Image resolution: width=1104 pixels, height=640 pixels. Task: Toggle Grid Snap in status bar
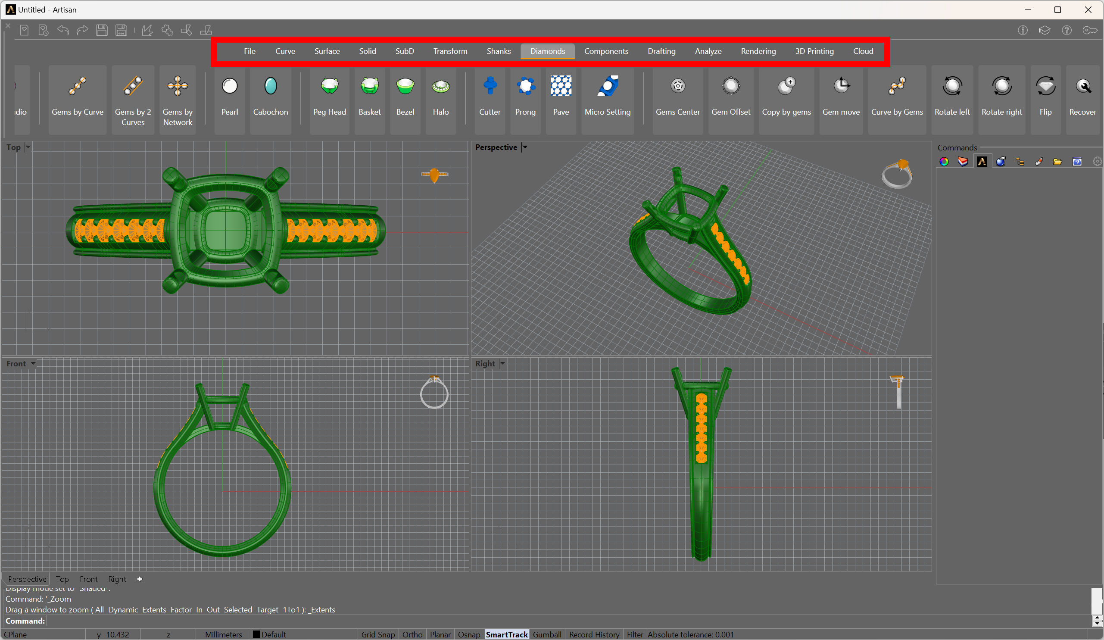[377, 634]
